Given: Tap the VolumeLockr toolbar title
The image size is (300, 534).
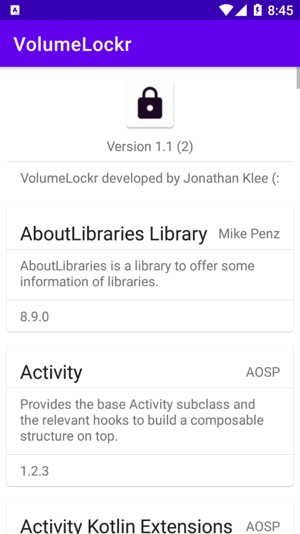Looking at the screenshot, I should (72, 44).
